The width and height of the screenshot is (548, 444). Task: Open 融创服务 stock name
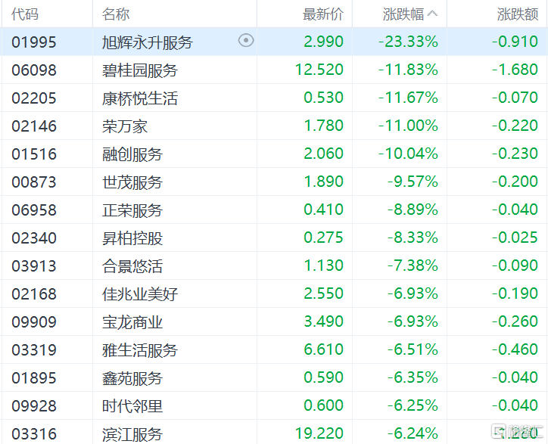tap(132, 154)
